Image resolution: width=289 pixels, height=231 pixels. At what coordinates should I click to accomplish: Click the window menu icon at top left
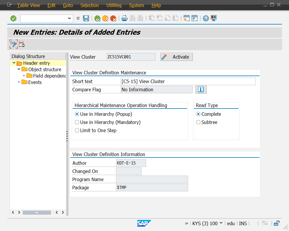tap(10, 5)
